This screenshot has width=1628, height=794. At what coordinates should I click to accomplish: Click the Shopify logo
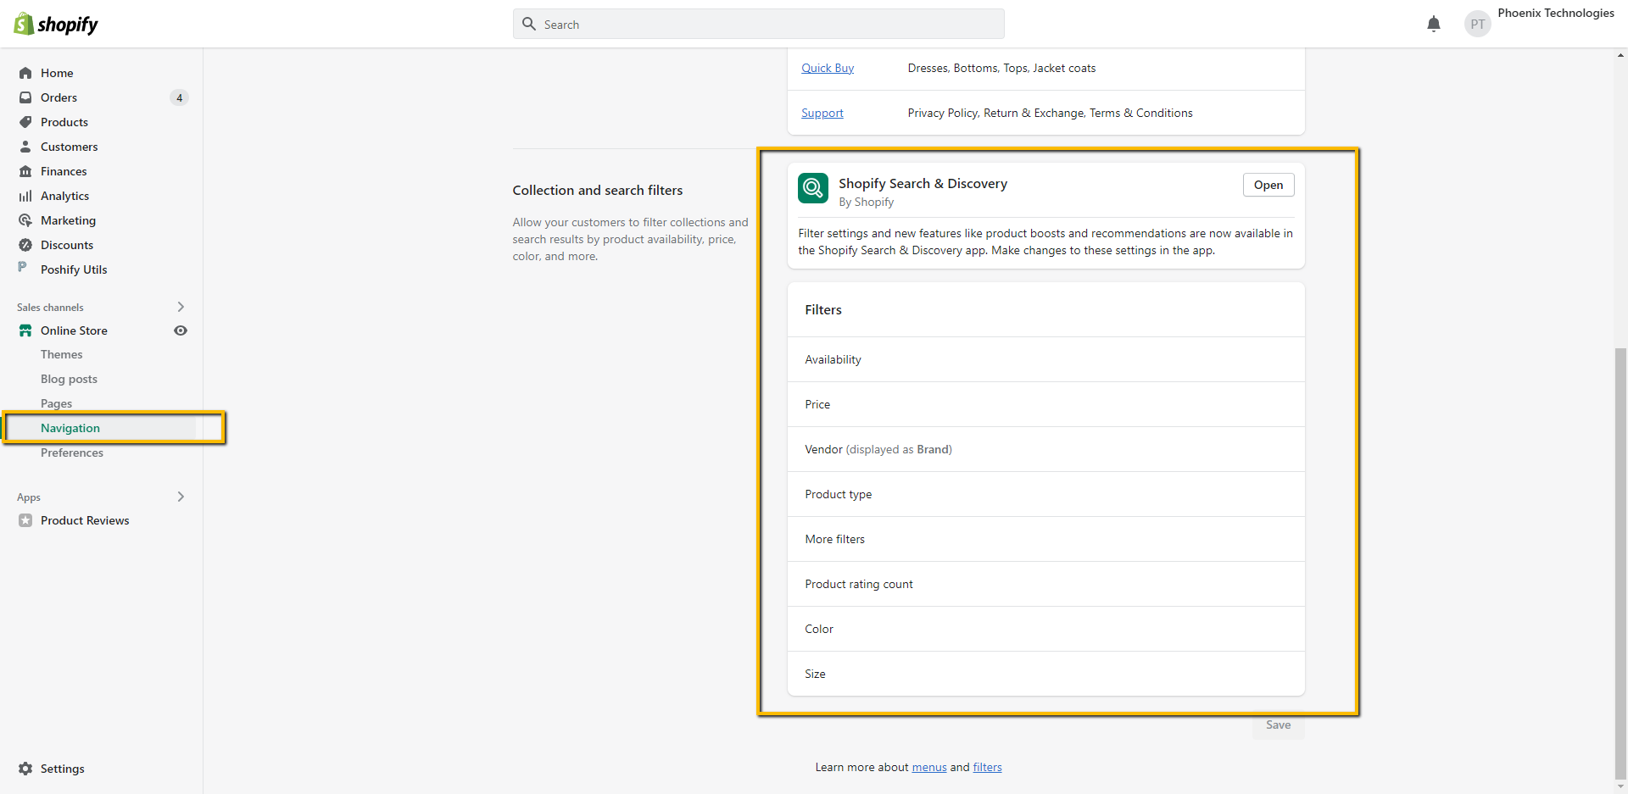click(56, 24)
